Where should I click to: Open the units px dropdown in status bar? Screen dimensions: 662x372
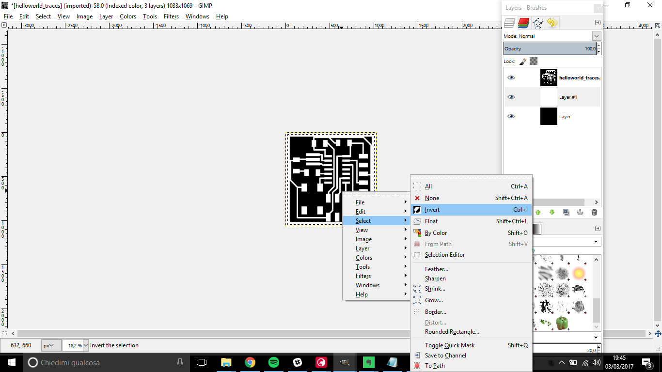point(51,345)
